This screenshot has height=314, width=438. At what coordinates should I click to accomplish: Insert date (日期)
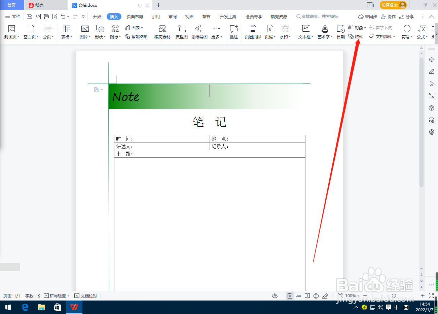(341, 32)
